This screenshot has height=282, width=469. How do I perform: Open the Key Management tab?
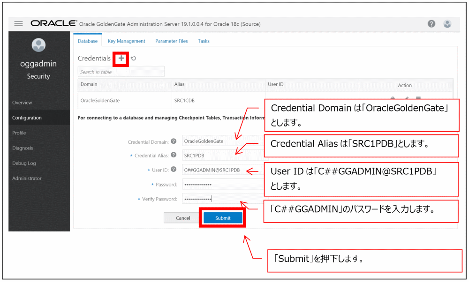(x=126, y=41)
